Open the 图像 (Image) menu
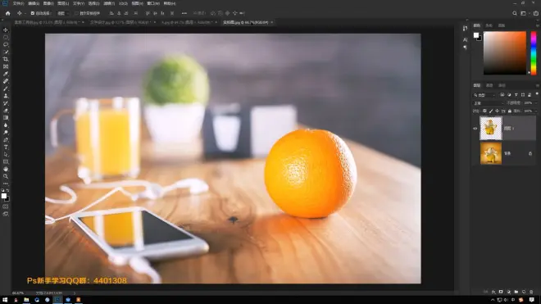The image size is (541, 304). 48,3
